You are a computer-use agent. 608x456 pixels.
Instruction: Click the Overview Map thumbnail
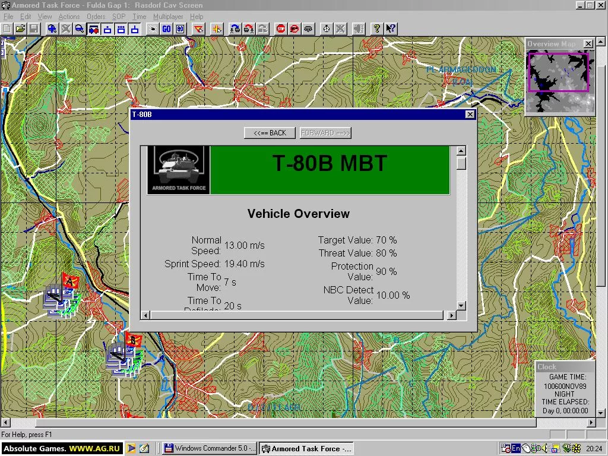point(559,82)
